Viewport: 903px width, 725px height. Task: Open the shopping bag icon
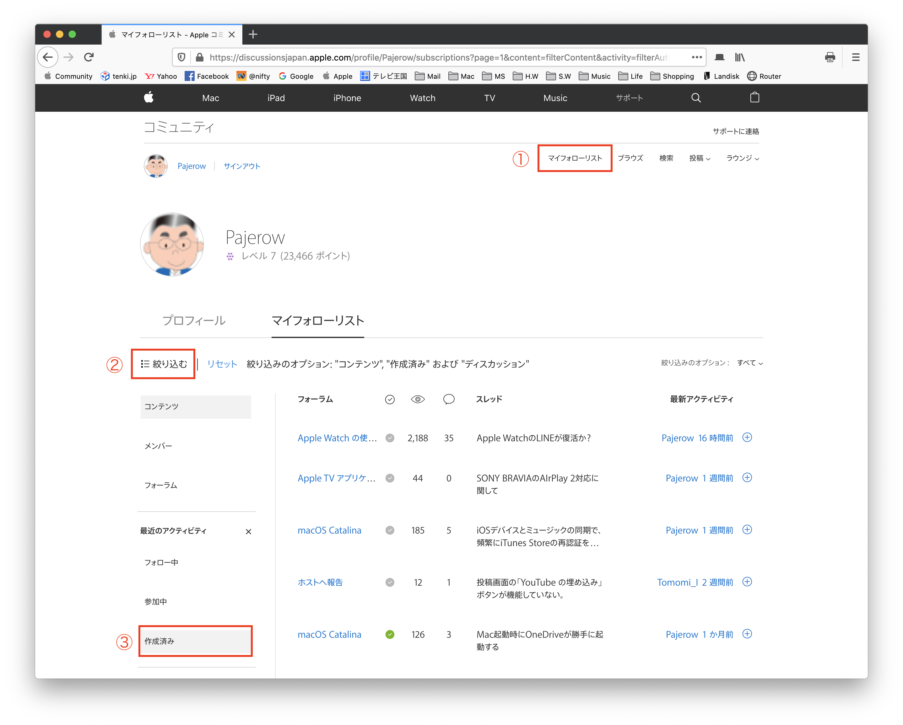click(754, 98)
